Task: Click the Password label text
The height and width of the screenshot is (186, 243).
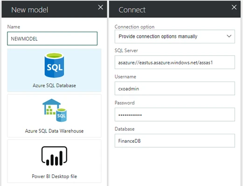Action: pos(125,103)
